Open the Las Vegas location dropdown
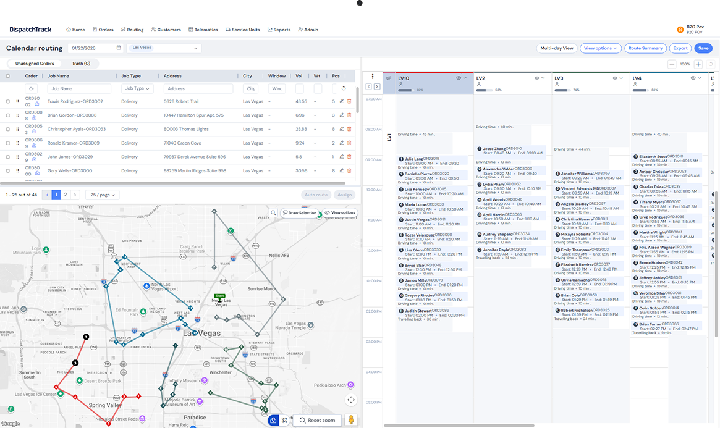 164,48
